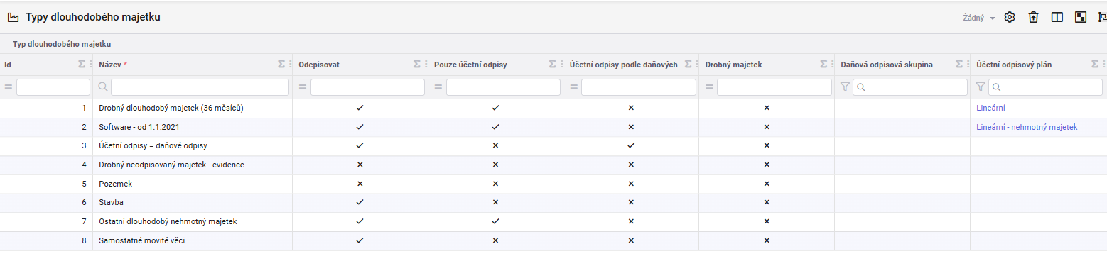Click the Daňová odpisová skupina filter input
The height and width of the screenshot is (256, 1107).
909,87
